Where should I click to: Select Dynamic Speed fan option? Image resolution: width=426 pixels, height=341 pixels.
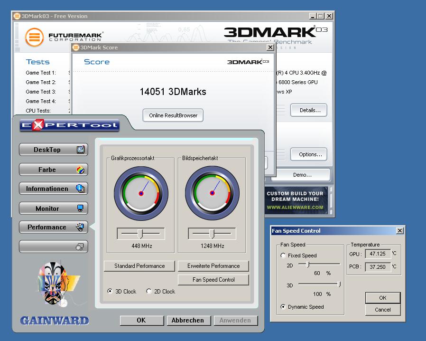click(x=283, y=307)
